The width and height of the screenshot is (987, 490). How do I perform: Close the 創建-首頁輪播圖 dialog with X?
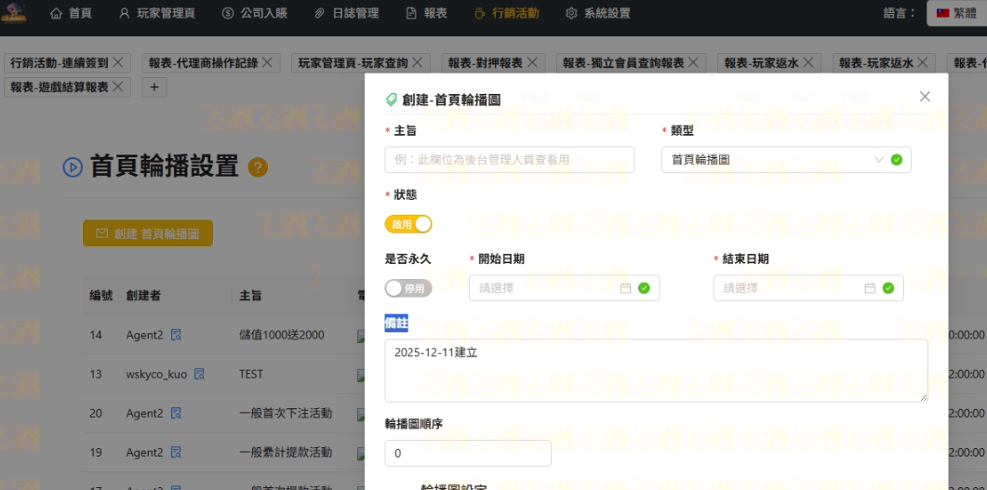click(x=925, y=97)
